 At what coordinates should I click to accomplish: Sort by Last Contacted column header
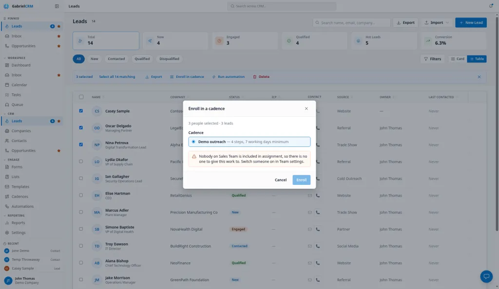pyautogui.click(x=443, y=97)
